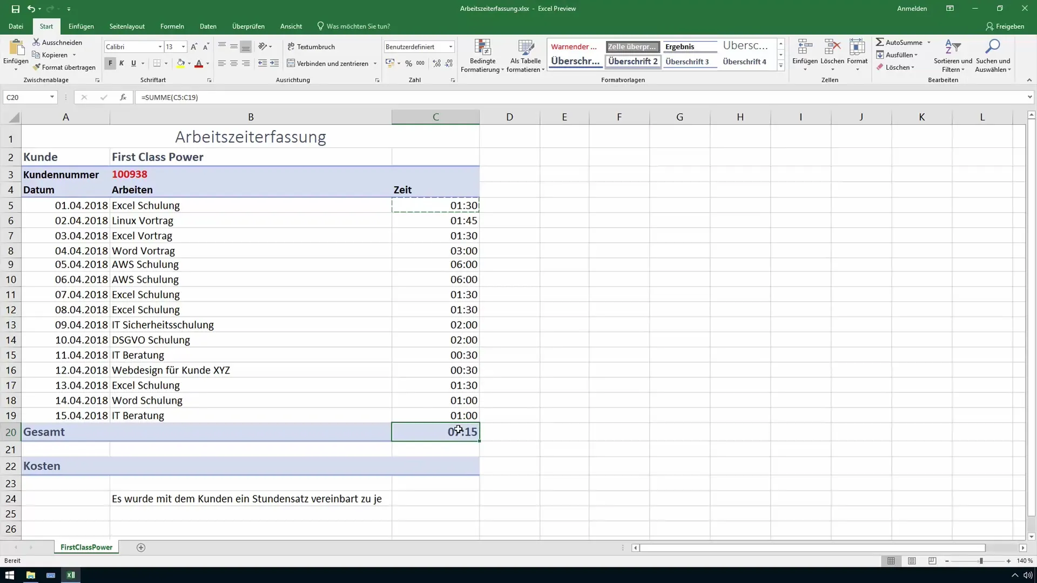Open the Name Box dropdown arrow
Image resolution: width=1037 pixels, height=583 pixels.
(52, 97)
